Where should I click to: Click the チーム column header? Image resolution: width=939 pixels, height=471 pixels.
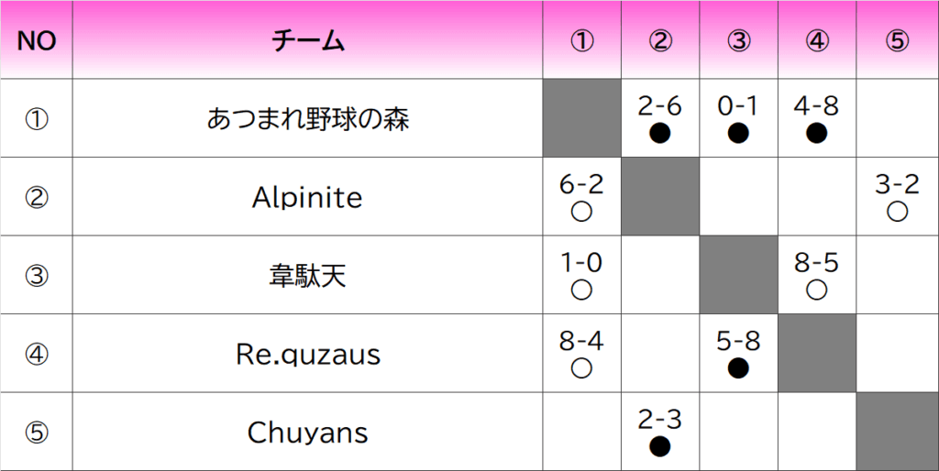click(x=307, y=40)
